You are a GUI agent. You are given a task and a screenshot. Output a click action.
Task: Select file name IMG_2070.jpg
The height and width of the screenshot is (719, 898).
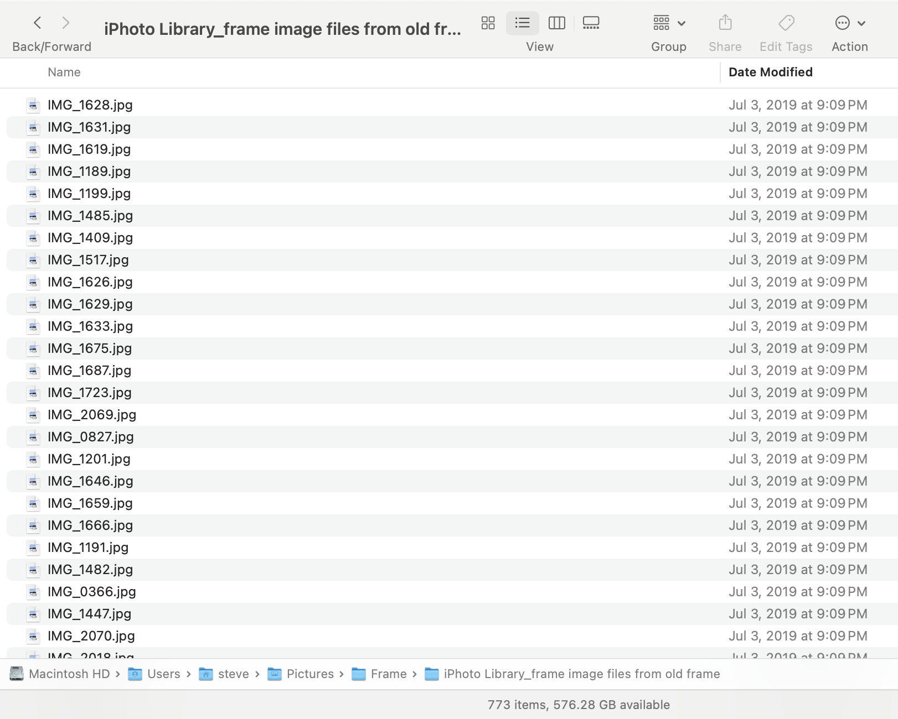point(91,636)
